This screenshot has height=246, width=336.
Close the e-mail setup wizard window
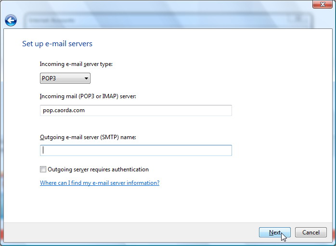pos(323,4)
